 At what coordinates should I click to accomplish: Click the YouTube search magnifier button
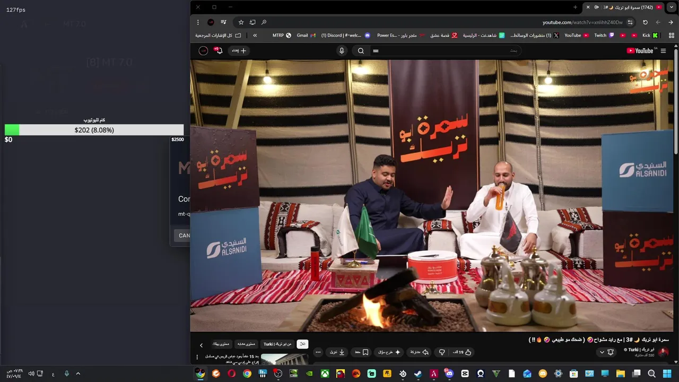(x=361, y=51)
